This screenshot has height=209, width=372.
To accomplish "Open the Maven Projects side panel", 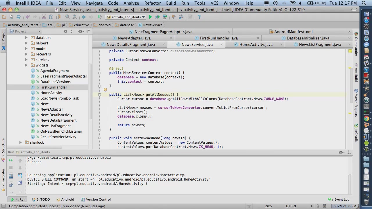I will point(356,103).
